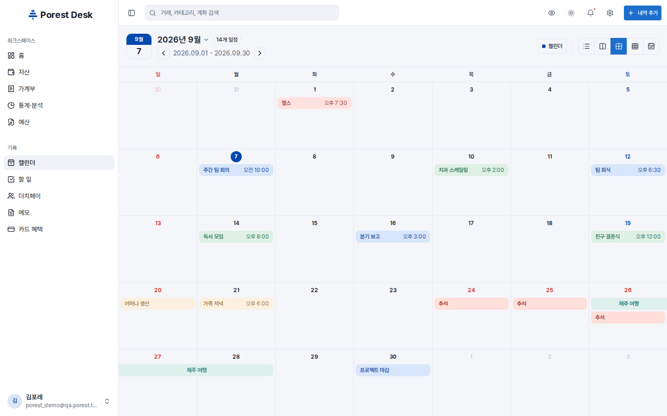
Task: Toggle the 캘린더 color filter chip
Action: [x=552, y=46]
